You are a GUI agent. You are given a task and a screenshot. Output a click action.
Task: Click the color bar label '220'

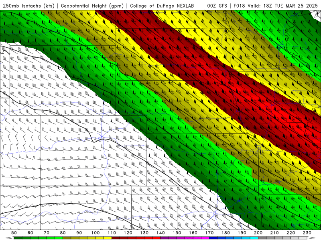point(291,233)
